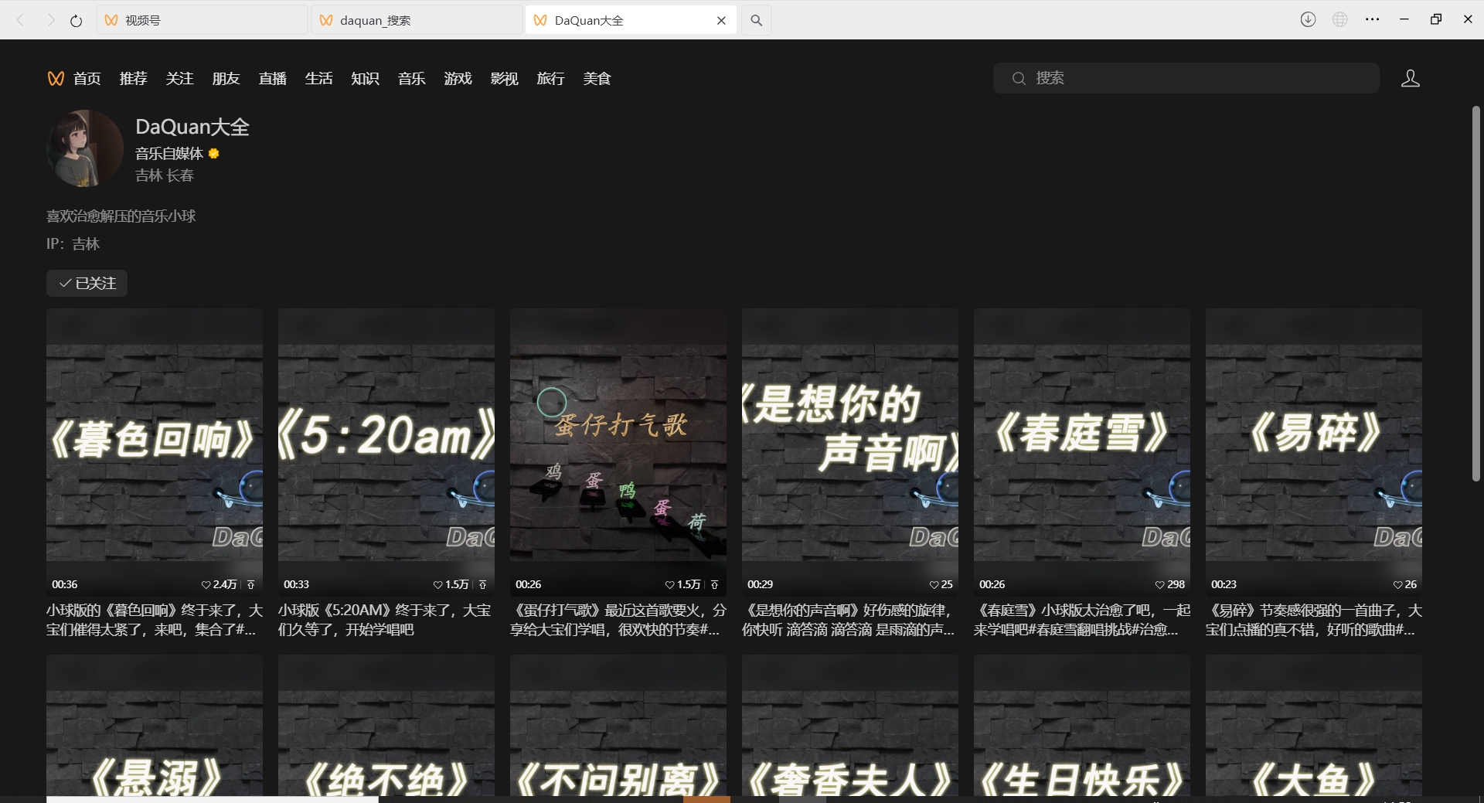The width and height of the screenshot is (1484, 803).
Task: Open the translate globe icon in the toolbar
Action: (x=1340, y=19)
